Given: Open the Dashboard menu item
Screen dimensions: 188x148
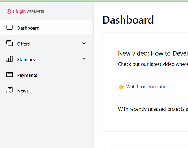Looking at the screenshot, I should click(46, 28).
